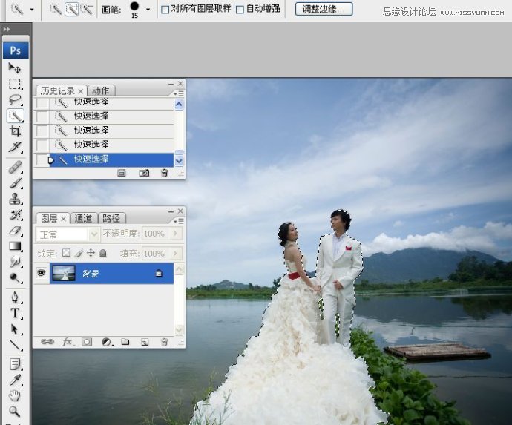Enable 对所有图层取样 checkbox
This screenshot has height=425, width=512.
(165, 10)
